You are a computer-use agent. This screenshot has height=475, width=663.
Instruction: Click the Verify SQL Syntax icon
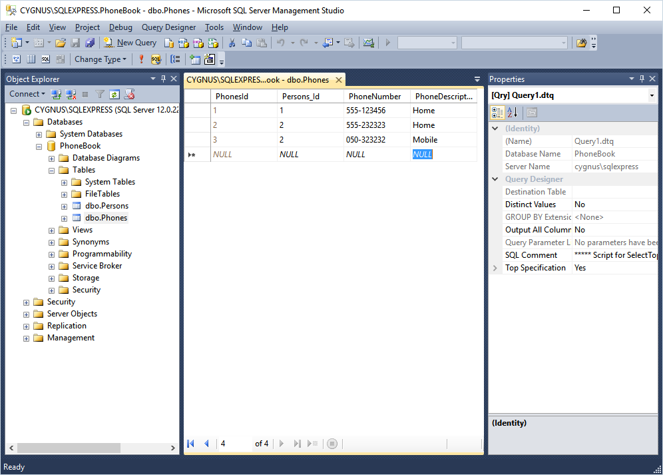tap(156, 59)
